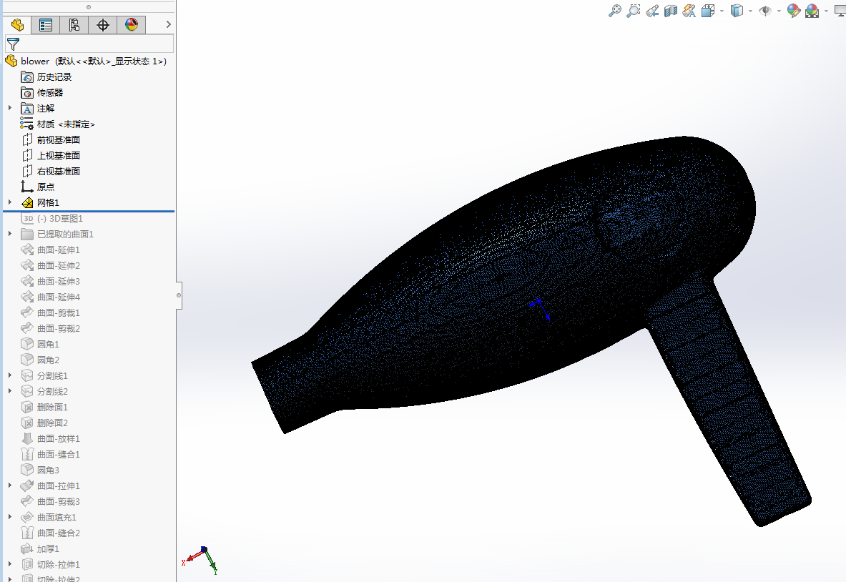Click the Zoom to Fit icon
This screenshot has width=846, height=582.
click(x=614, y=10)
